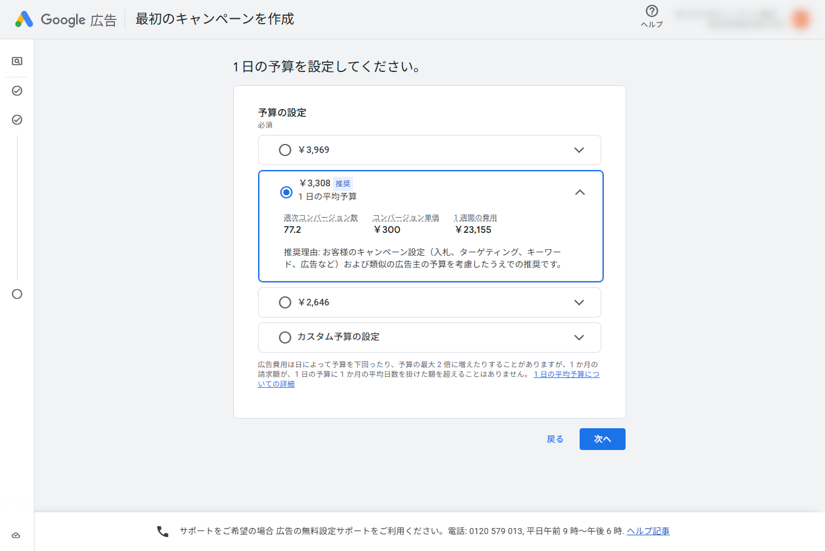825x551 pixels.
Task: Open the 1日の平均予算についての詳細 link
Action: coord(566,374)
